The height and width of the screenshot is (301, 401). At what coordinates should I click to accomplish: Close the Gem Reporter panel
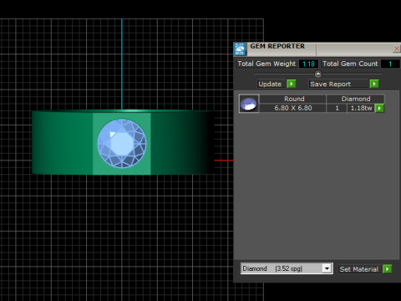[397, 48]
